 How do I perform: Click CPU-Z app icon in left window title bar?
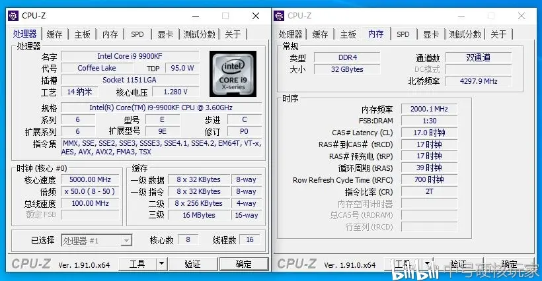point(13,16)
